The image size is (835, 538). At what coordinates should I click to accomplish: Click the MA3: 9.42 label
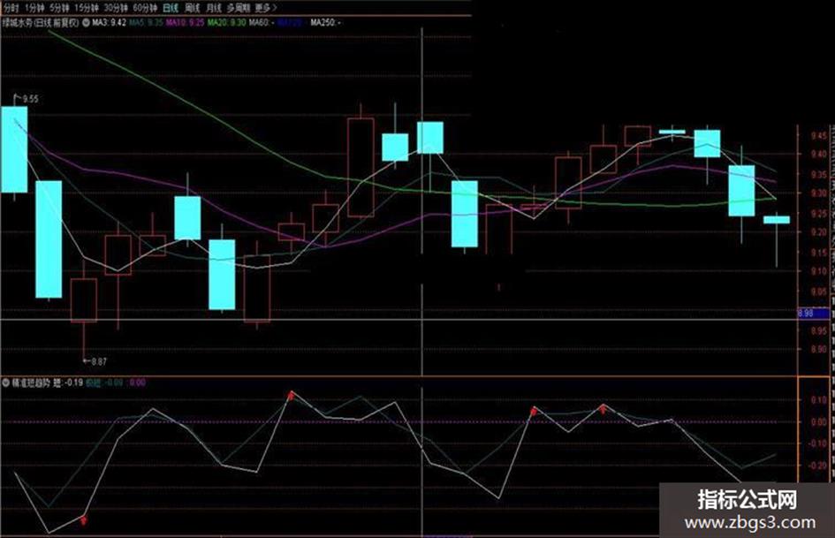click(x=110, y=23)
